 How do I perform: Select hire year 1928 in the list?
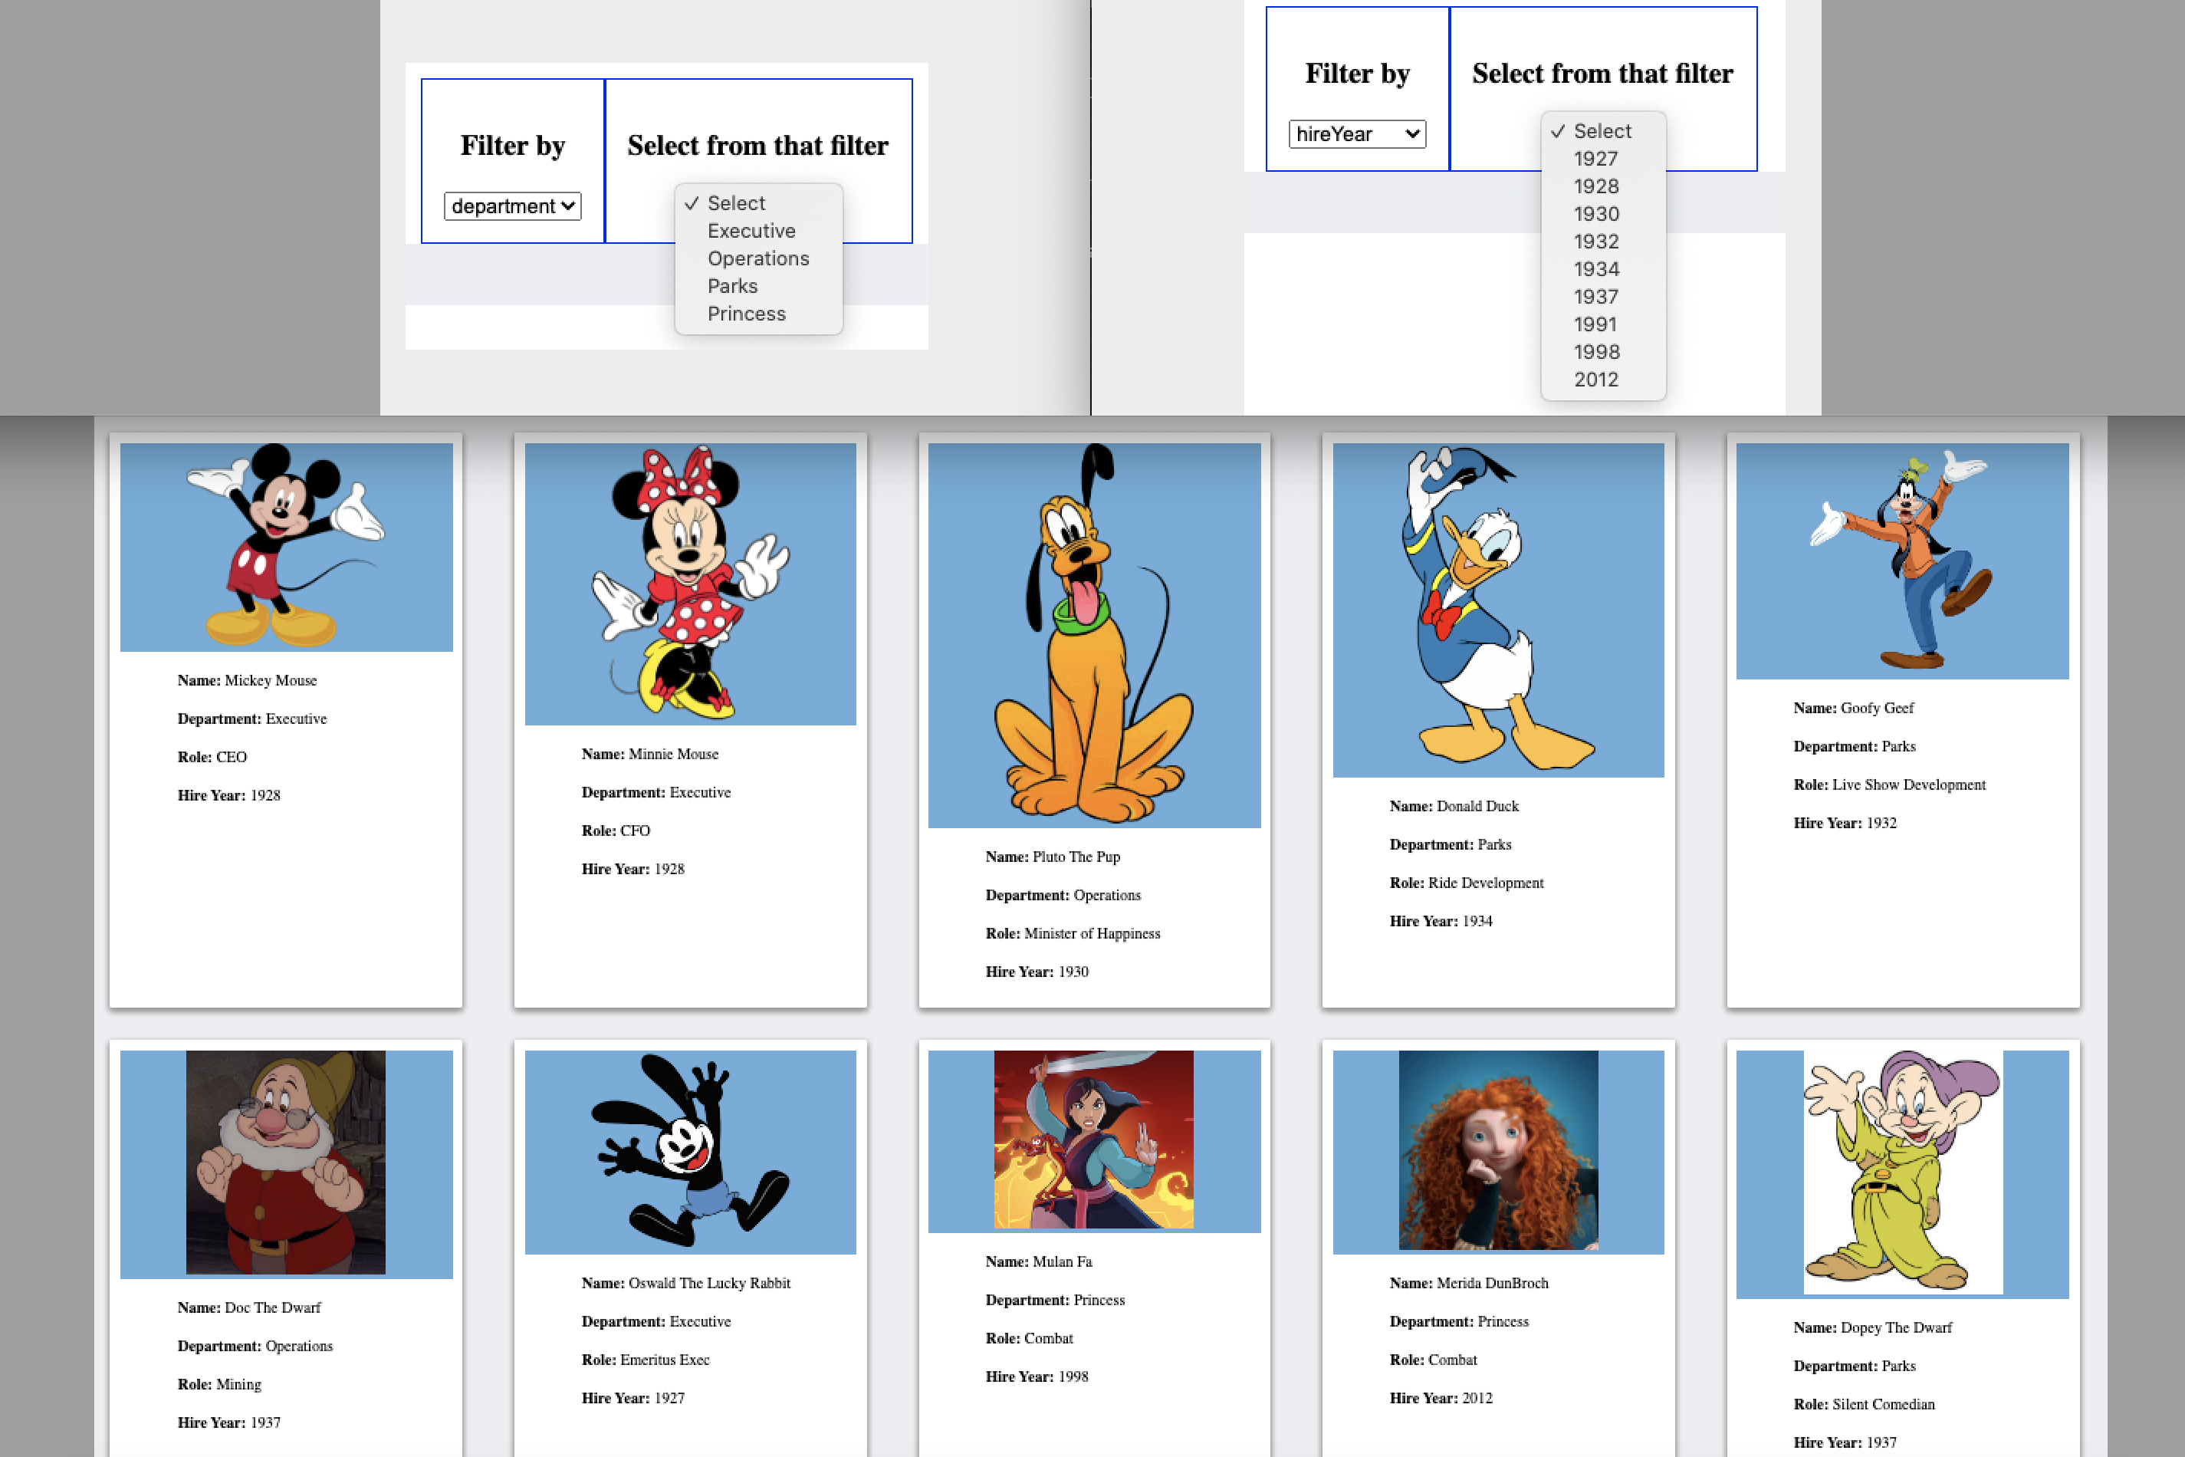(x=1595, y=187)
